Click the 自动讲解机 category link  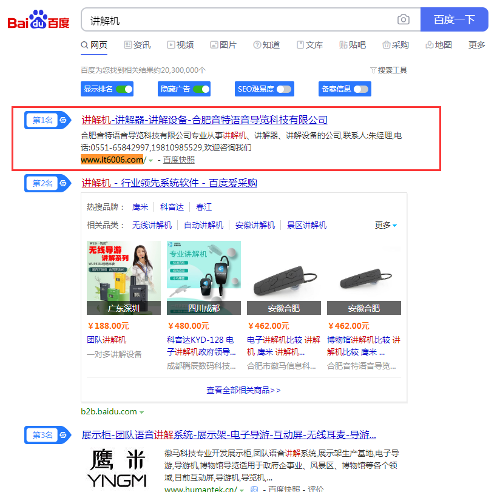[203, 226]
